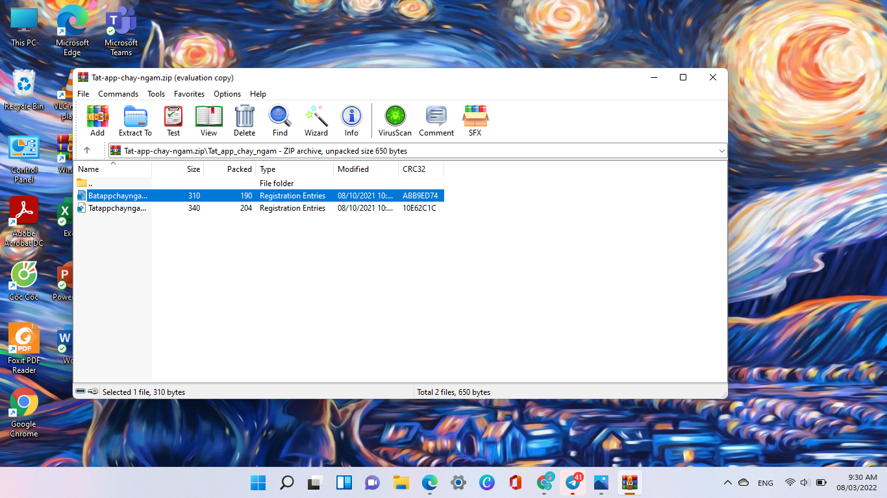
Task: Open Cốc Cốc browser desktop shortcut
Action: [24, 281]
